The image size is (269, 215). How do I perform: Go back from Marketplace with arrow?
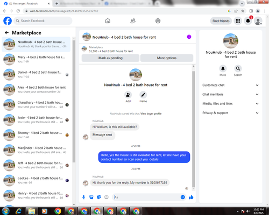click(6, 33)
